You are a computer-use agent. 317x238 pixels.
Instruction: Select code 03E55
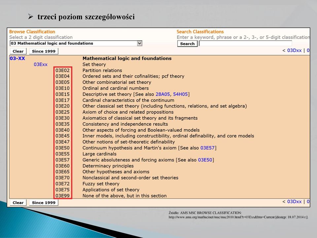(62, 154)
